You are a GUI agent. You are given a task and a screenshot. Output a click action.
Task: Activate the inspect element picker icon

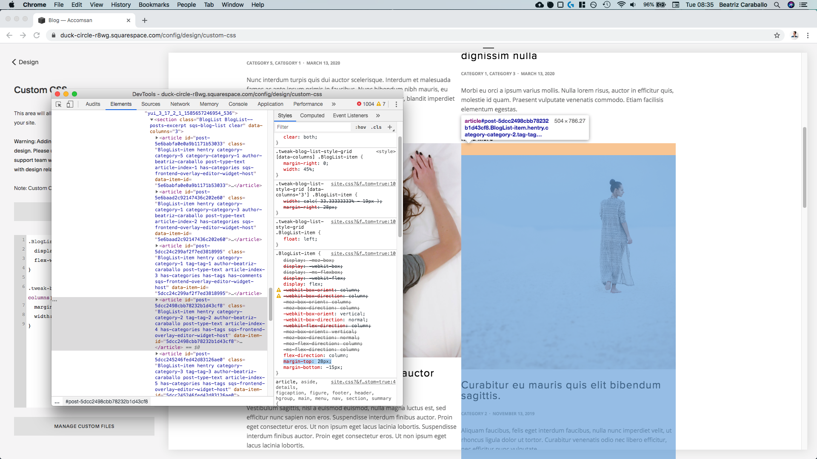pos(59,104)
